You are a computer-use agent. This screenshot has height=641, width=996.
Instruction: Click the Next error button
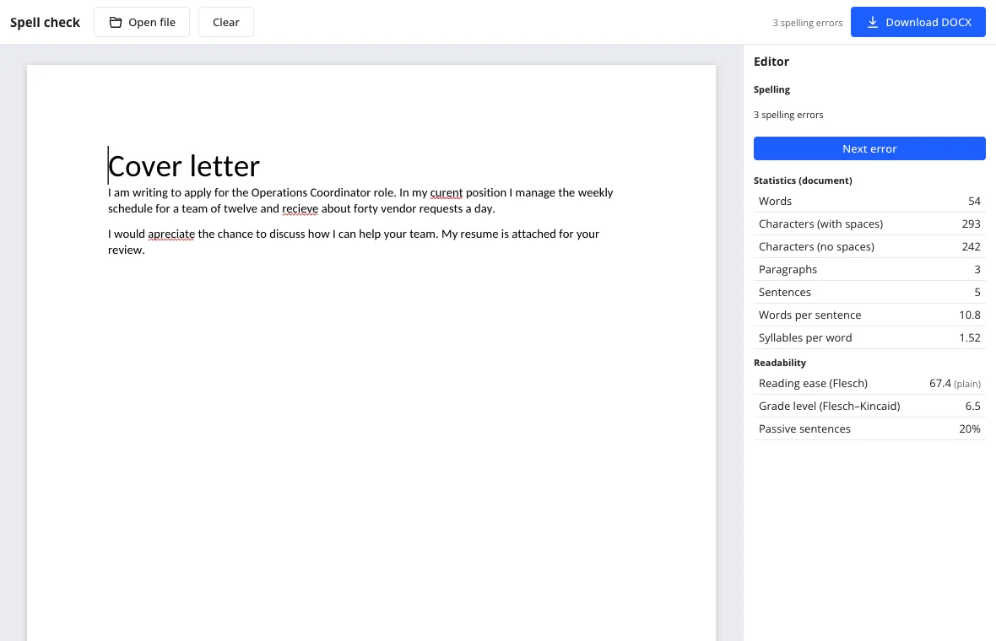(x=869, y=148)
